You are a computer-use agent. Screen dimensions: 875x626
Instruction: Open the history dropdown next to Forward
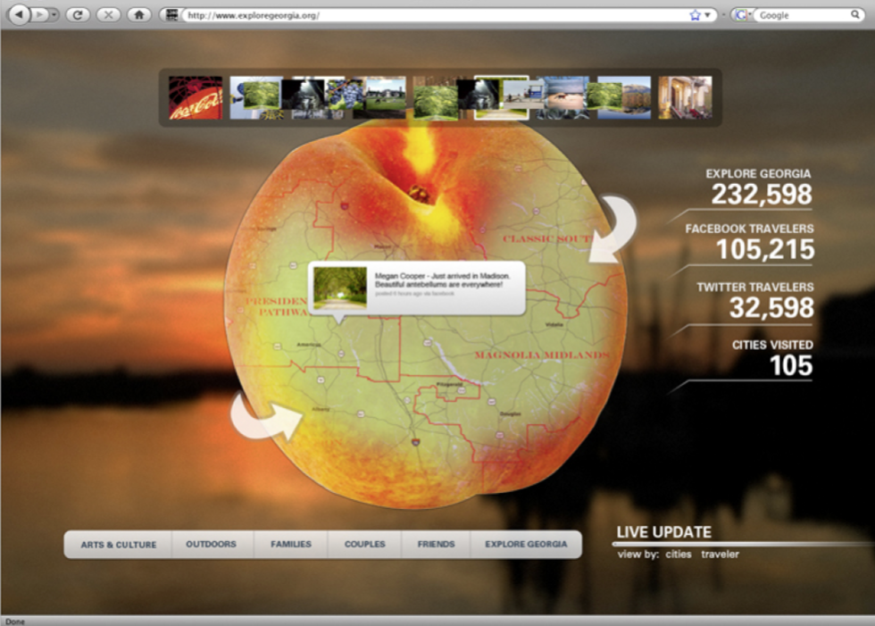tap(54, 14)
